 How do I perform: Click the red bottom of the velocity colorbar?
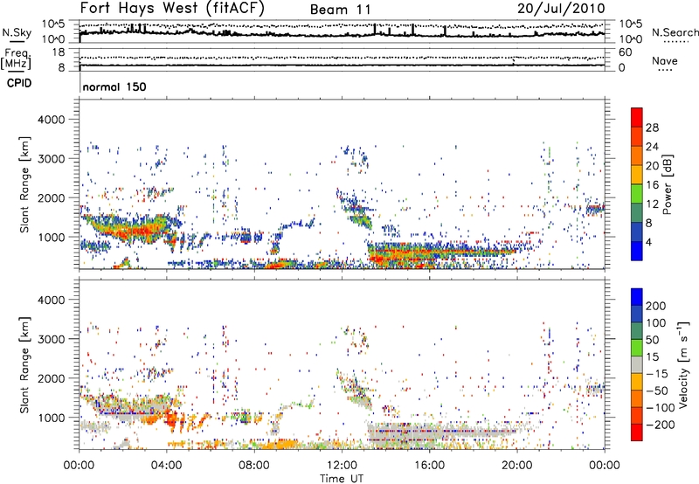(637, 432)
